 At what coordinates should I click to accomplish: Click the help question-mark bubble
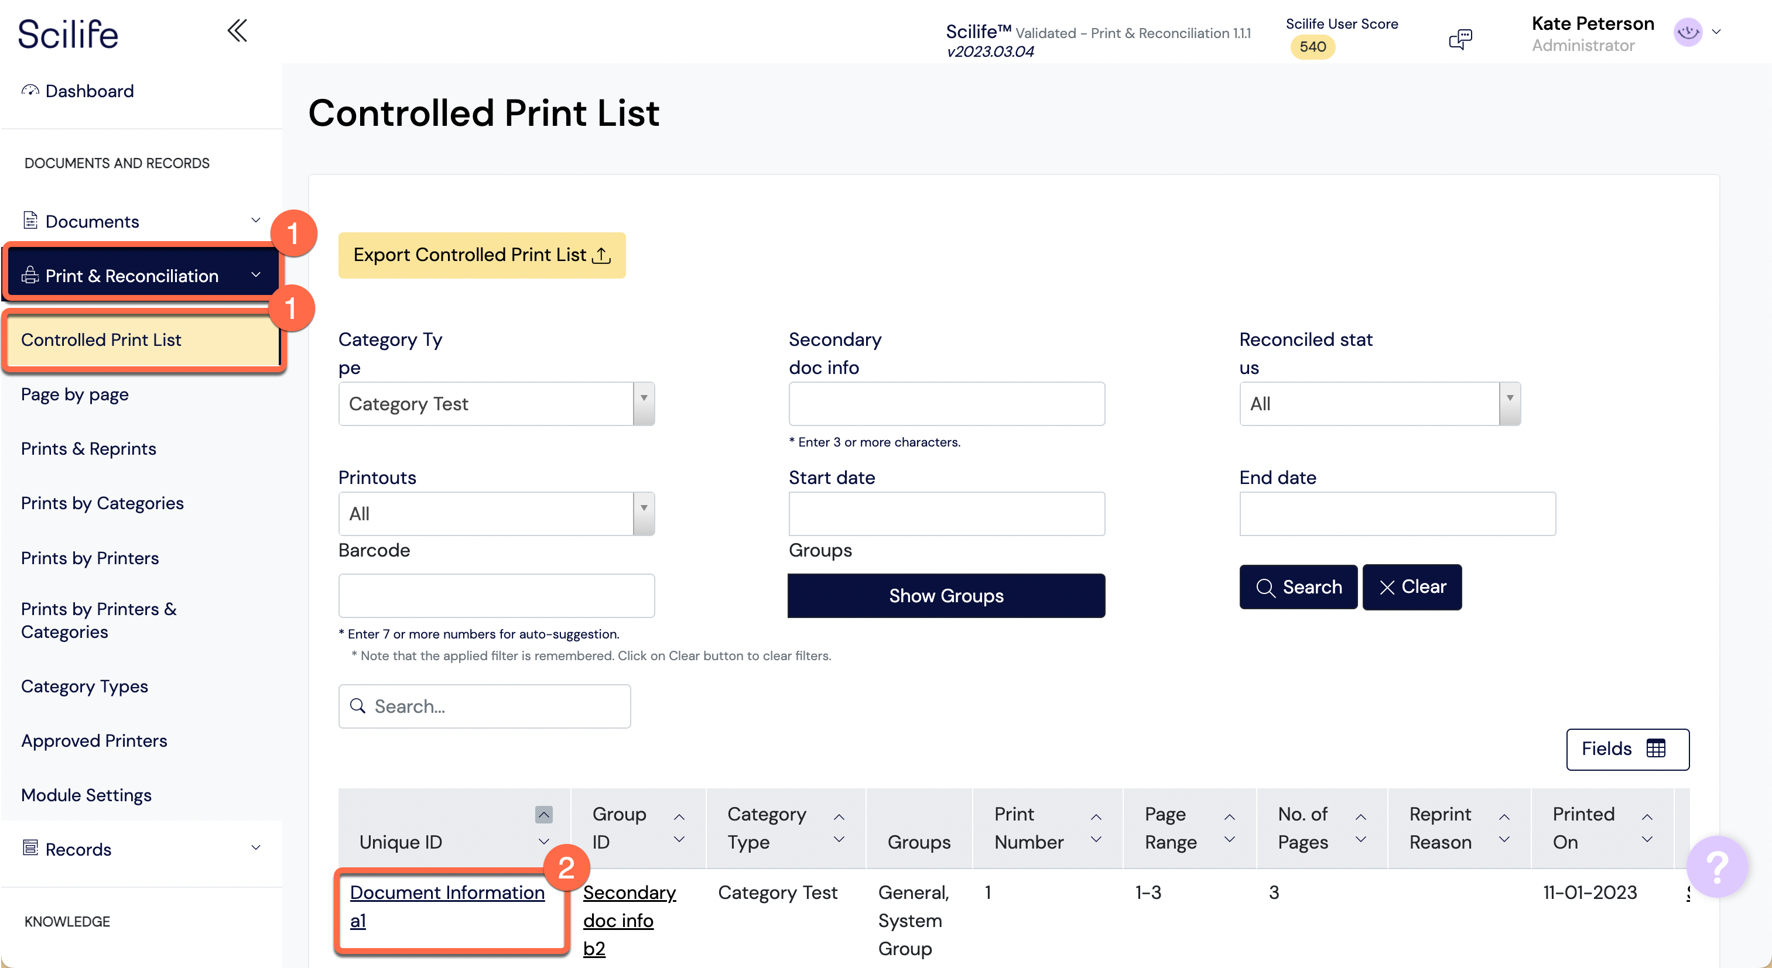pyautogui.click(x=1716, y=866)
